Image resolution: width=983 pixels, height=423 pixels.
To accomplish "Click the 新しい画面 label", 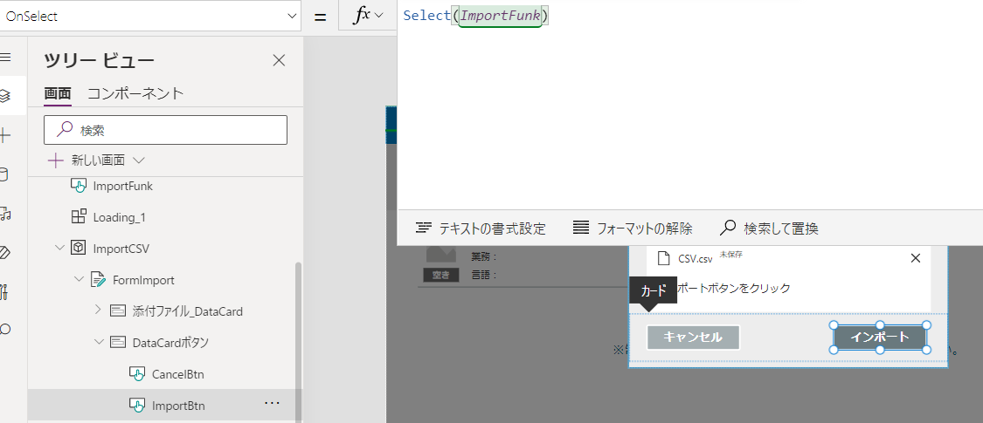I will pyautogui.click(x=98, y=160).
